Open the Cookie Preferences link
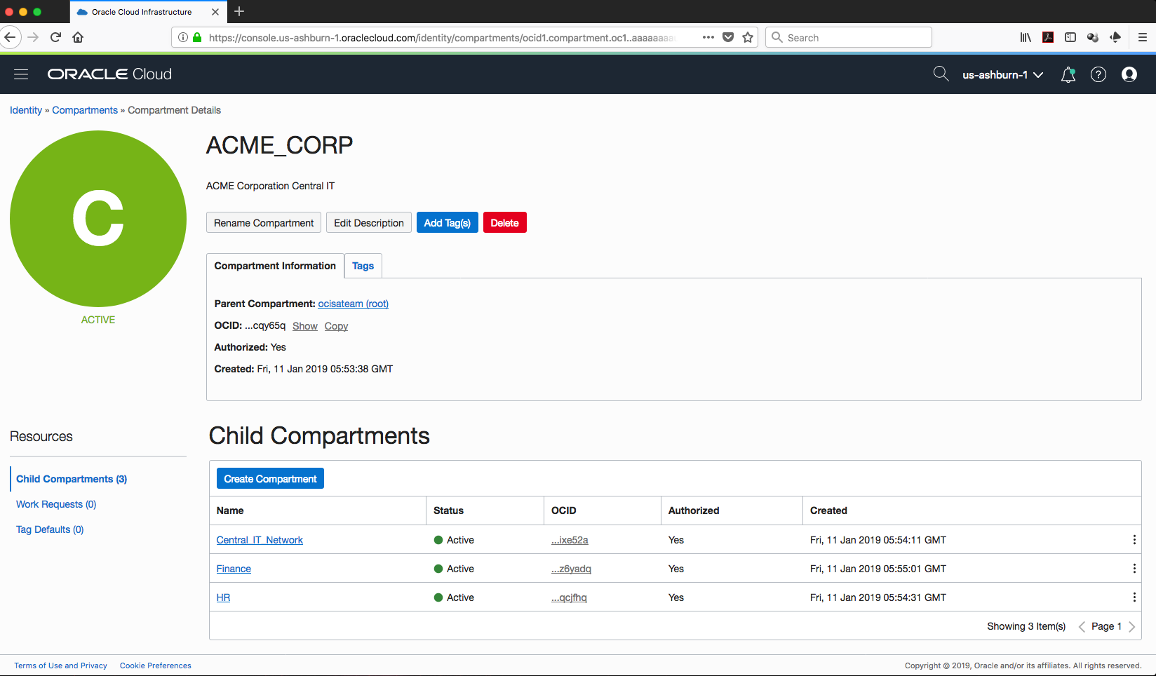 pos(156,665)
